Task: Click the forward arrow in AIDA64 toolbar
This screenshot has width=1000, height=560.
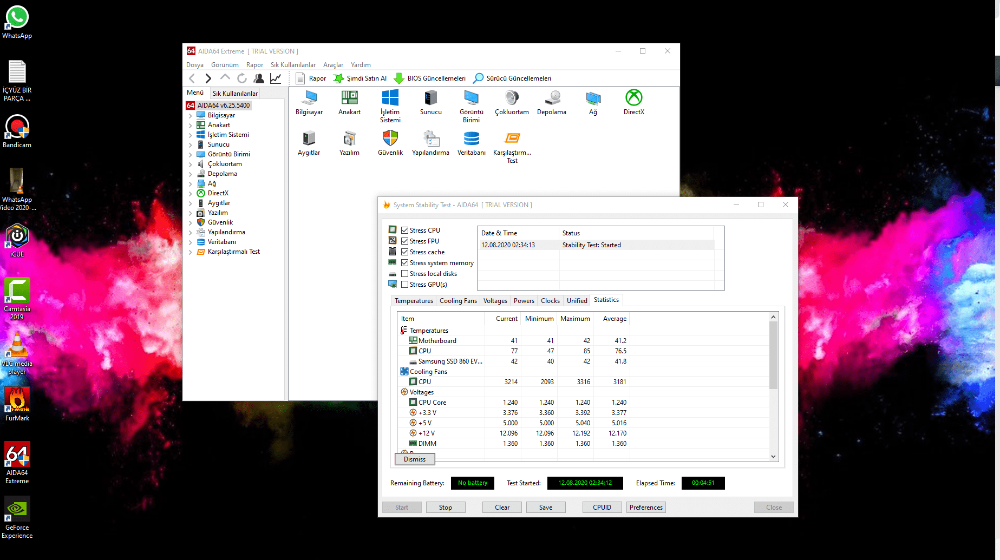Action: pos(208,78)
